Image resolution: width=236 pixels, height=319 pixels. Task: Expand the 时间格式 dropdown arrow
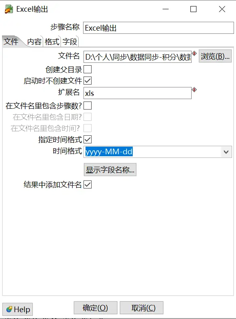pyautogui.click(x=226, y=152)
